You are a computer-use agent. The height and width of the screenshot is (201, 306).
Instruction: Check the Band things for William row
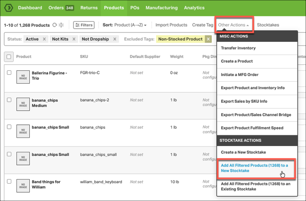[x=9, y=181]
